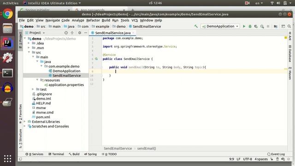
Task: Select DemoApplication in project tree
Action: pyautogui.click(x=66, y=71)
